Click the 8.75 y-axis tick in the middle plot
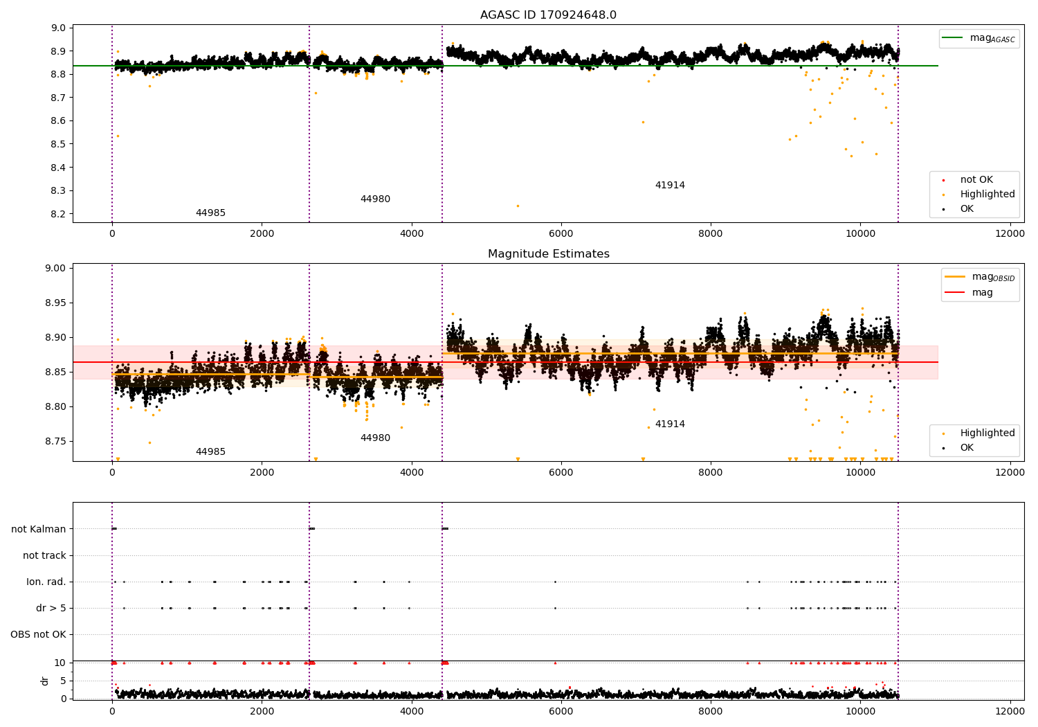The image size is (1038, 727). (x=56, y=441)
